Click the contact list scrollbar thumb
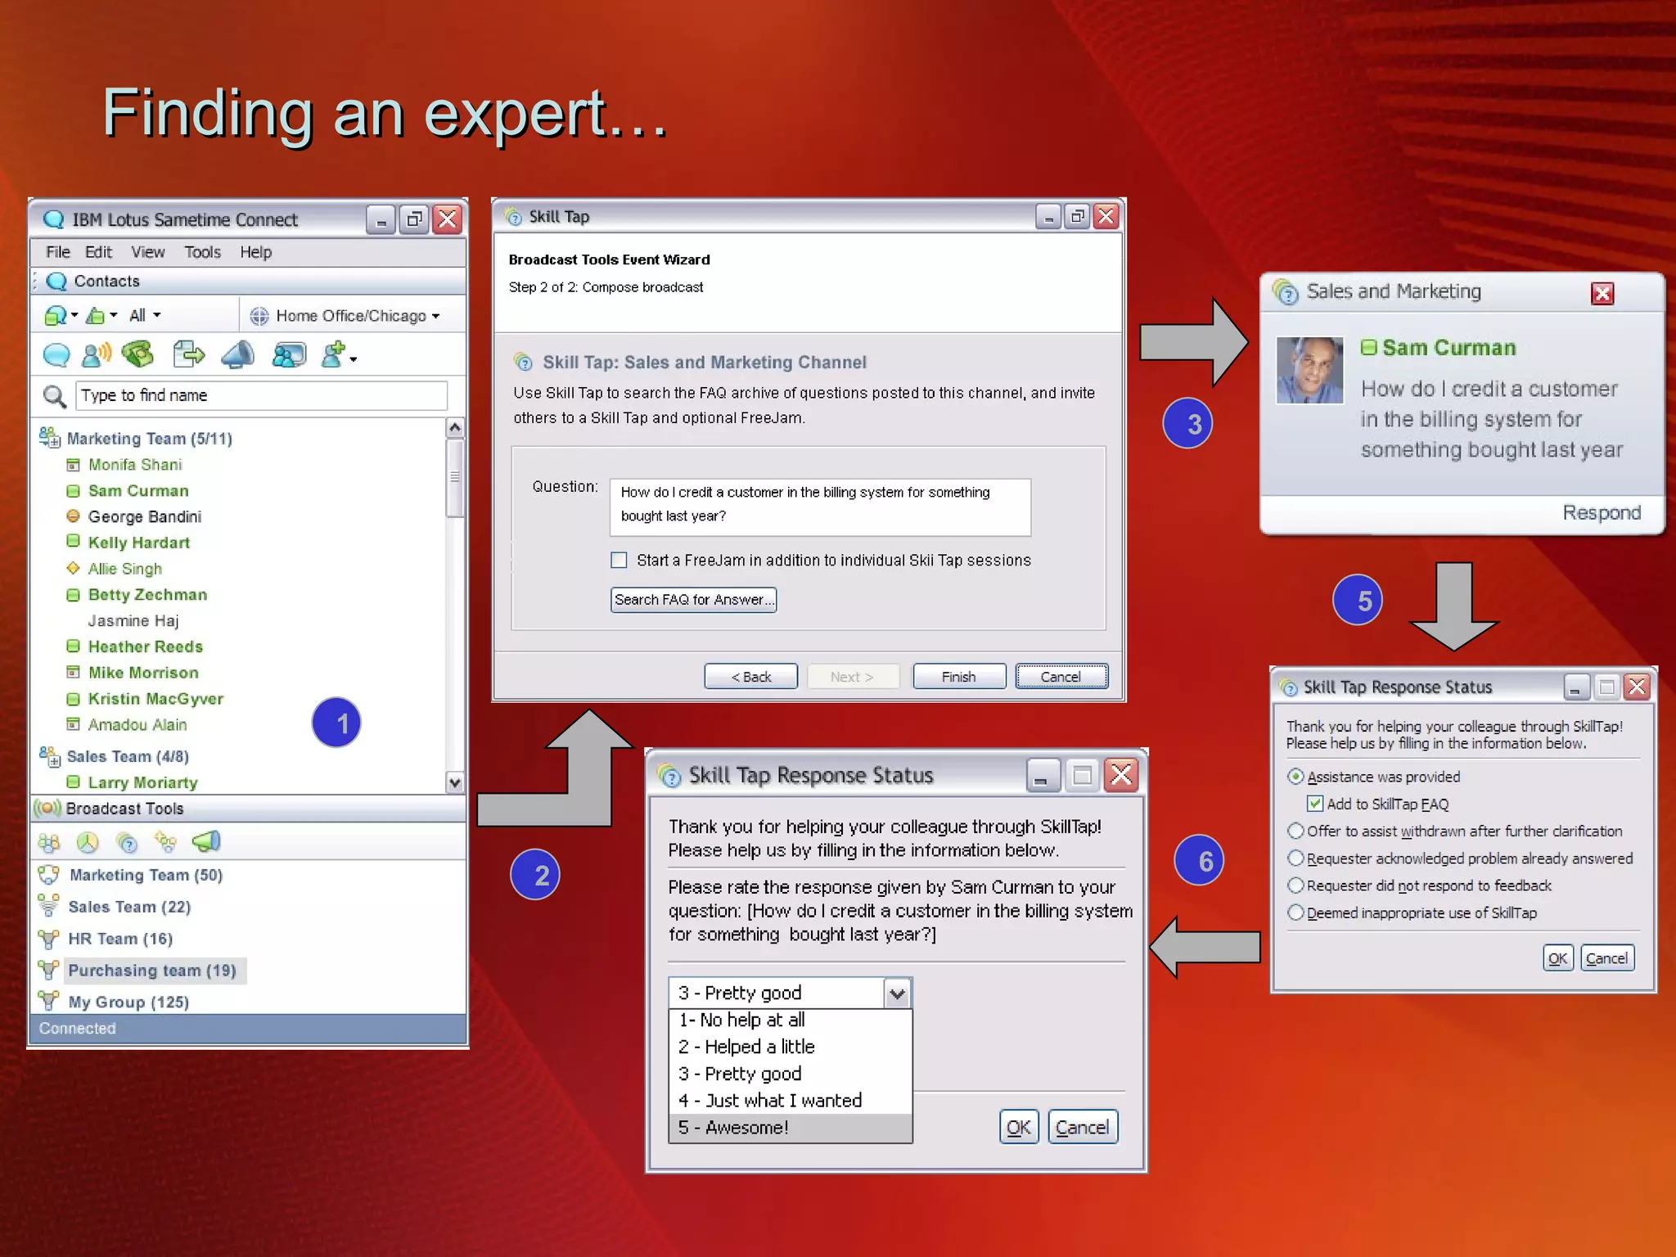The image size is (1676, 1257). coord(455,478)
